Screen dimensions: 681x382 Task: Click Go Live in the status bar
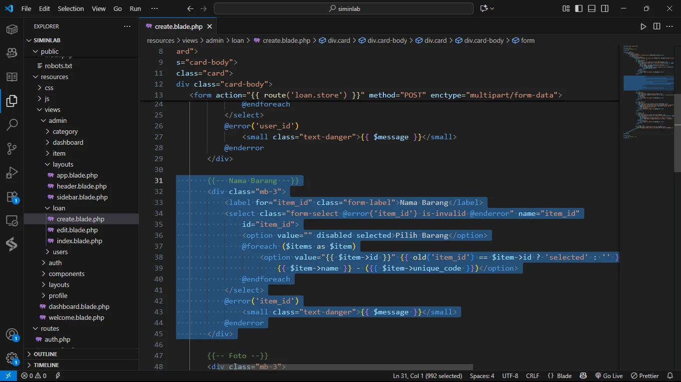(x=609, y=376)
